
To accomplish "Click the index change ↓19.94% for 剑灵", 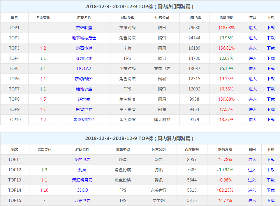I will tap(225, 170).
